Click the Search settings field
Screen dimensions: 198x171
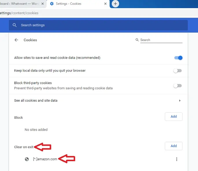point(98,25)
